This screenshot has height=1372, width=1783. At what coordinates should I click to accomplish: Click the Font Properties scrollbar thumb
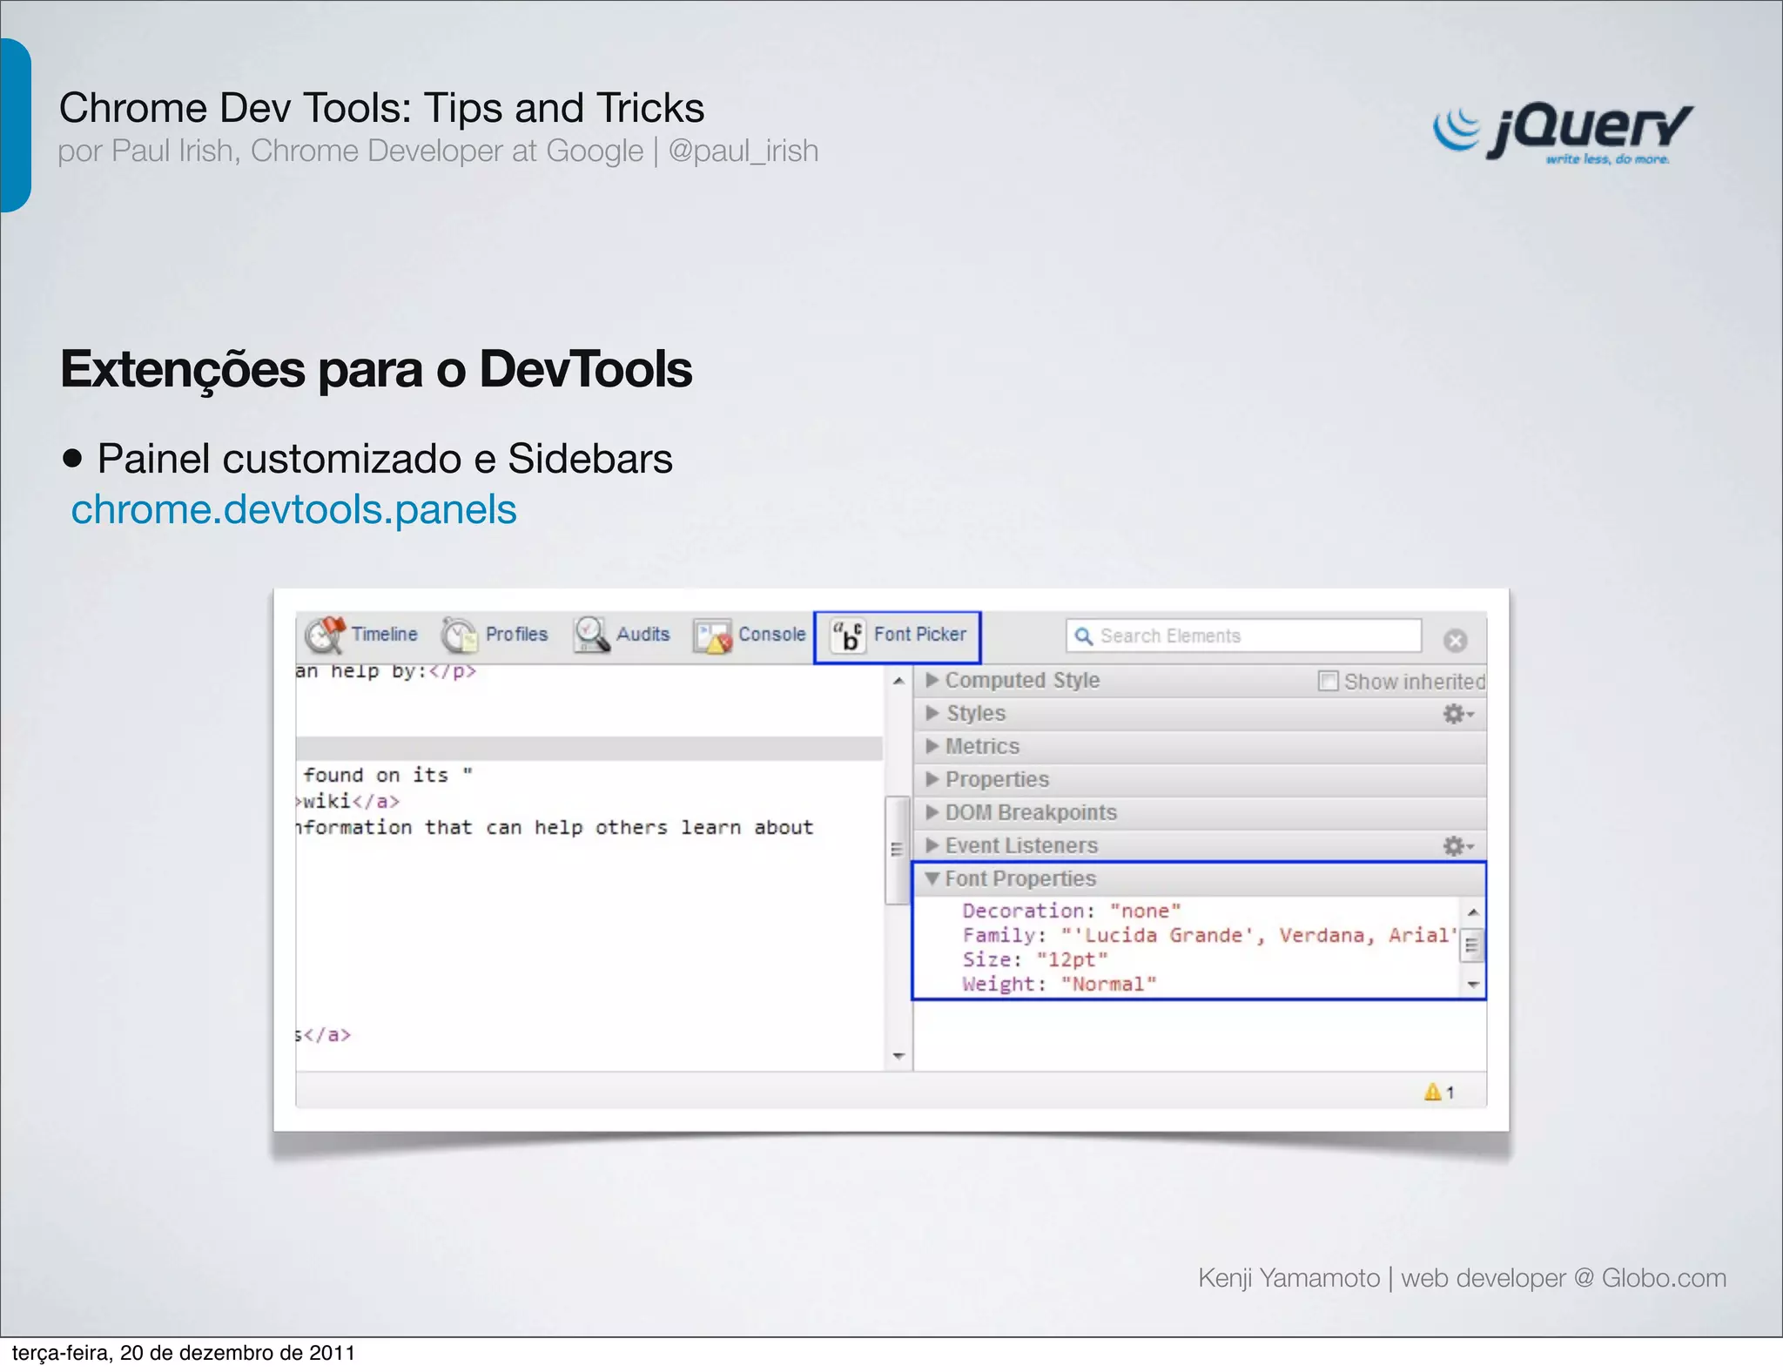[1471, 945]
